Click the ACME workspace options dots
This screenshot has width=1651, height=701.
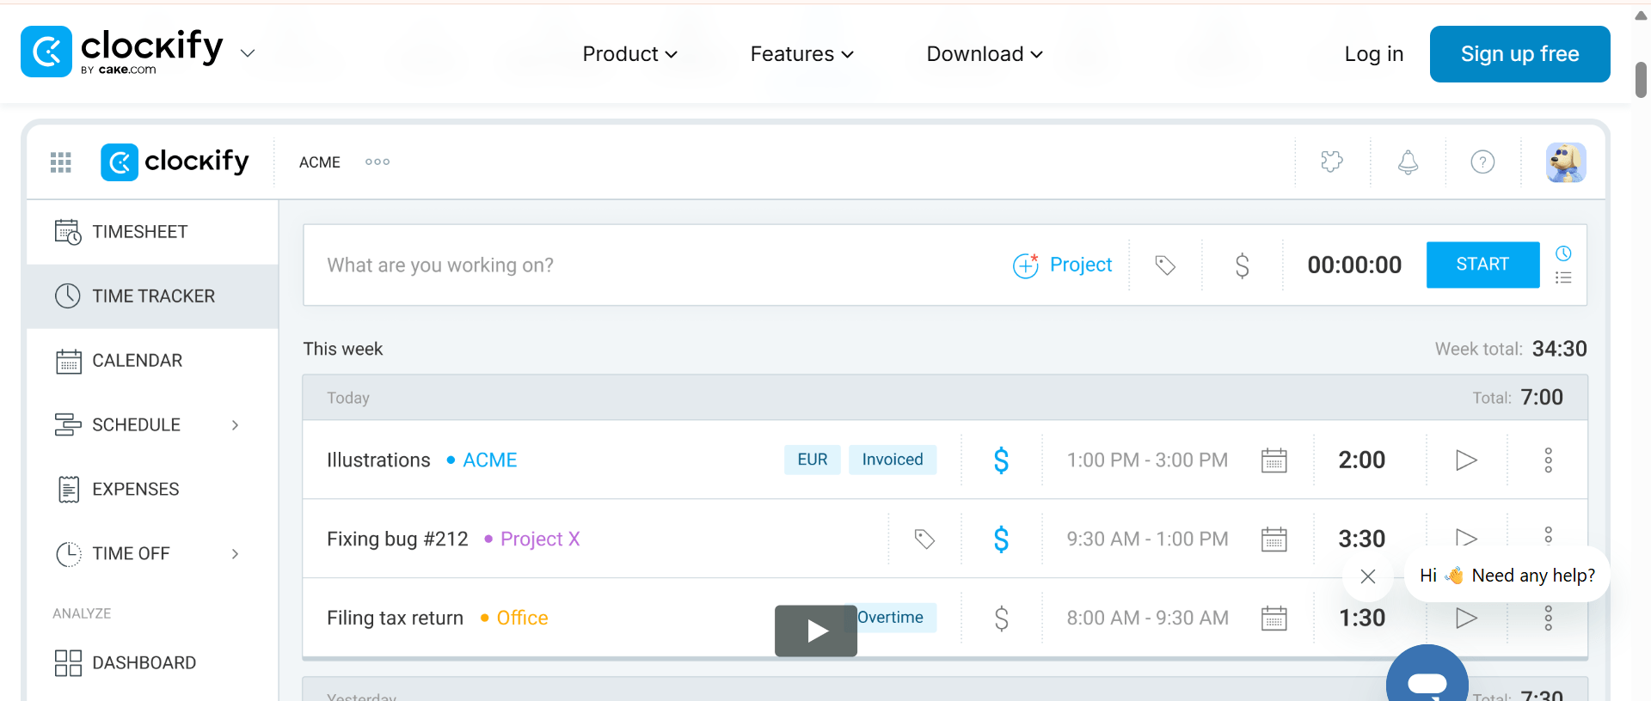coord(377,162)
